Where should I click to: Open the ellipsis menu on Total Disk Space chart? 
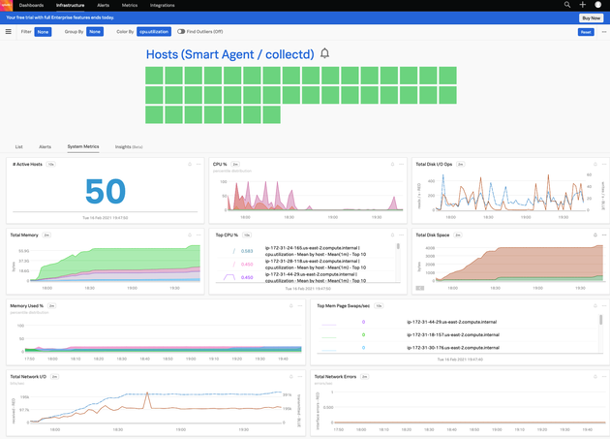coord(604,235)
